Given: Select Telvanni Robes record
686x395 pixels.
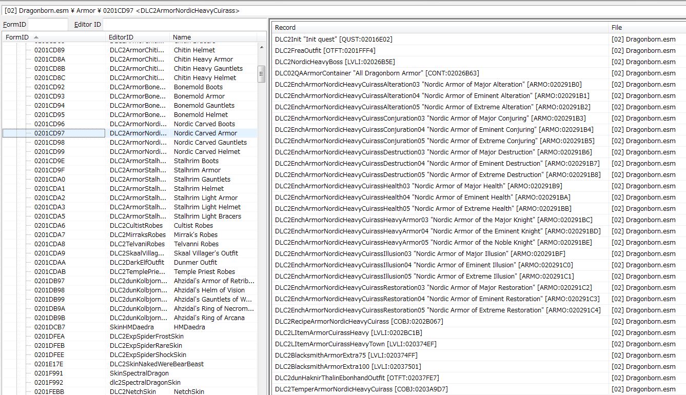Looking at the screenshot, I should point(130,244).
